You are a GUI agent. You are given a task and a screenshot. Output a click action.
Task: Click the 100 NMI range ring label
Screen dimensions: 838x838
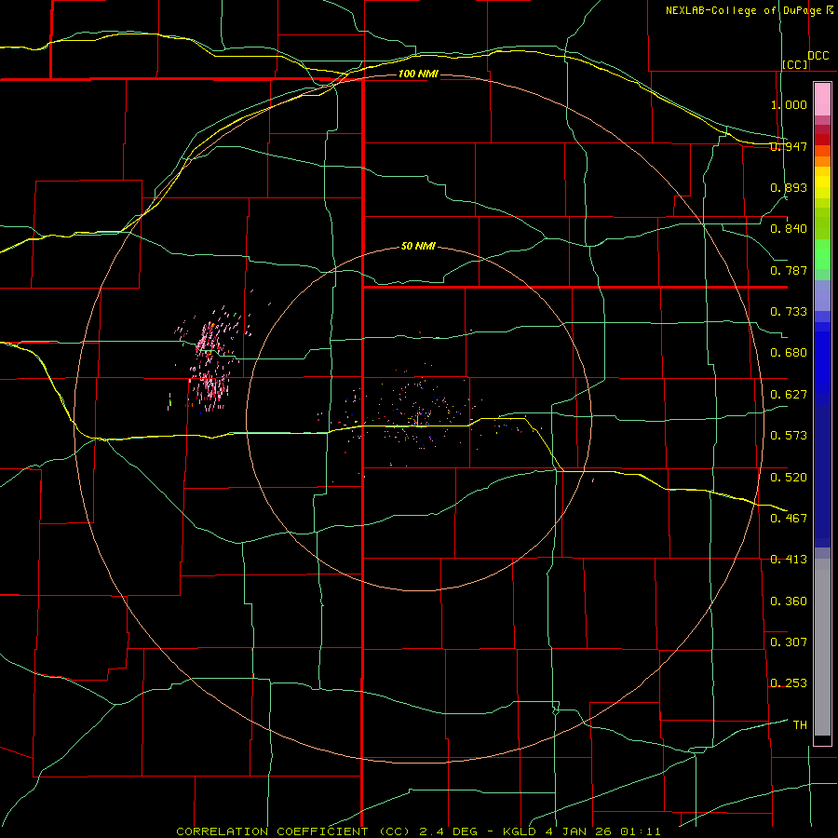(x=418, y=74)
